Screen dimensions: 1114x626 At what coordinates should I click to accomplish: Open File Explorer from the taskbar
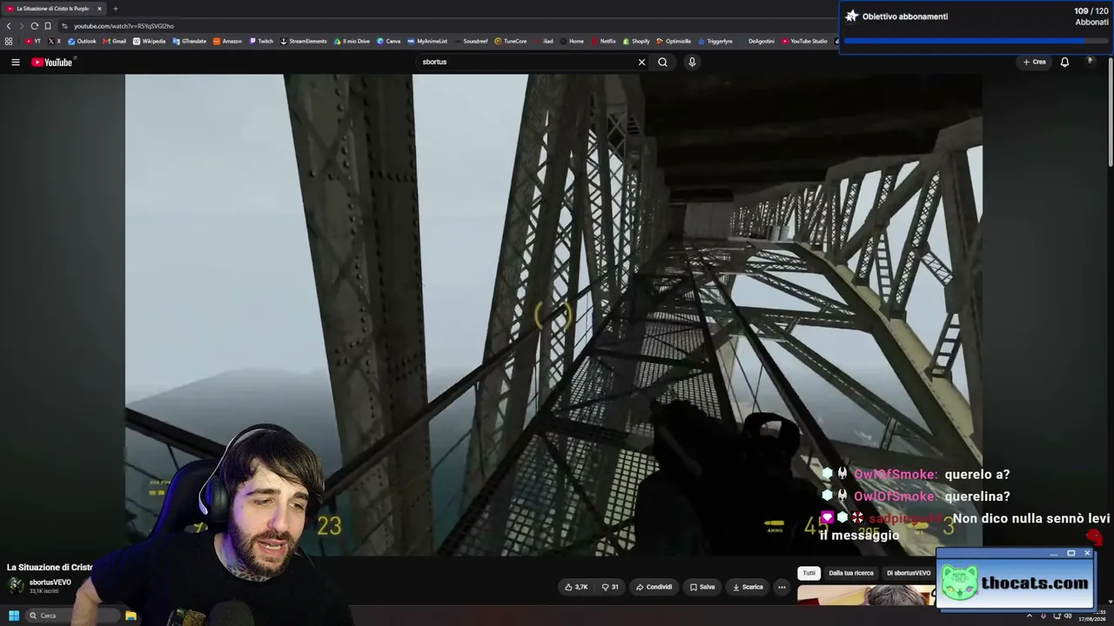pyautogui.click(x=131, y=616)
